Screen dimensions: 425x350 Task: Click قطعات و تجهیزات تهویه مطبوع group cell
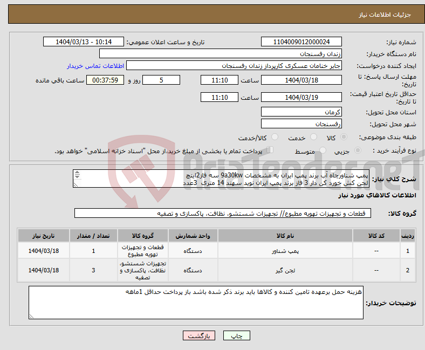[143, 251]
